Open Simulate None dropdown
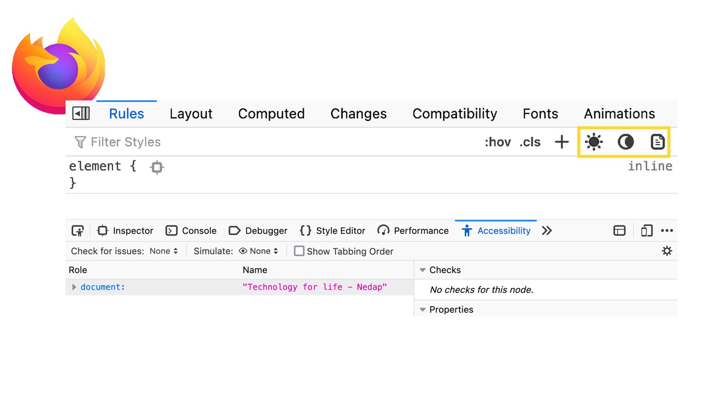The height and width of the screenshot is (407, 724). point(259,251)
